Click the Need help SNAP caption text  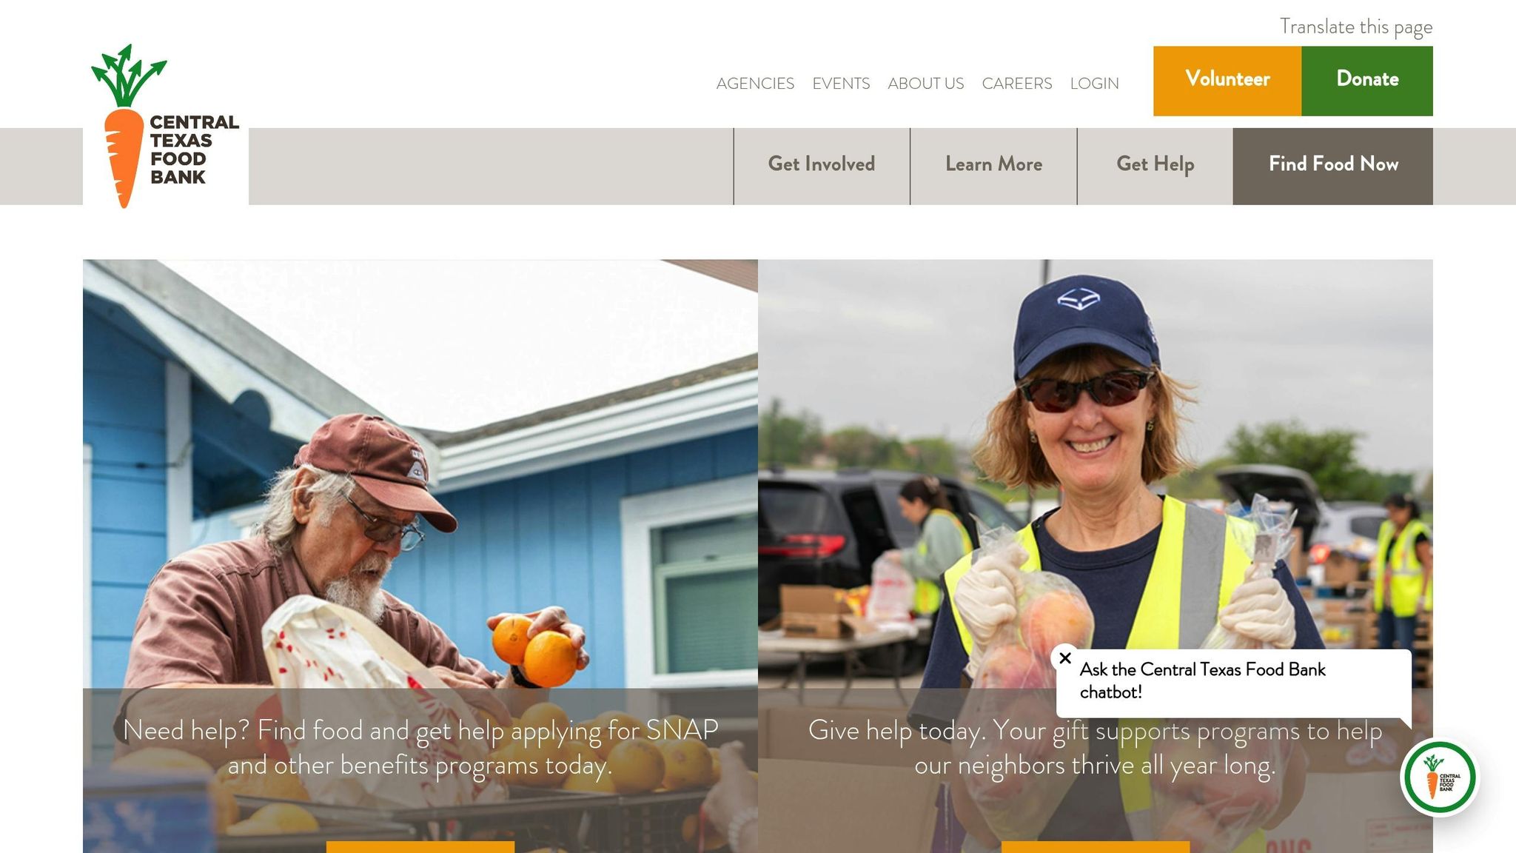(420, 747)
